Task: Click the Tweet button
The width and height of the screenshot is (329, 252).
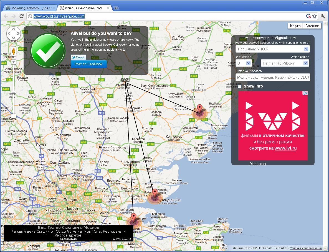Action: click(x=78, y=57)
